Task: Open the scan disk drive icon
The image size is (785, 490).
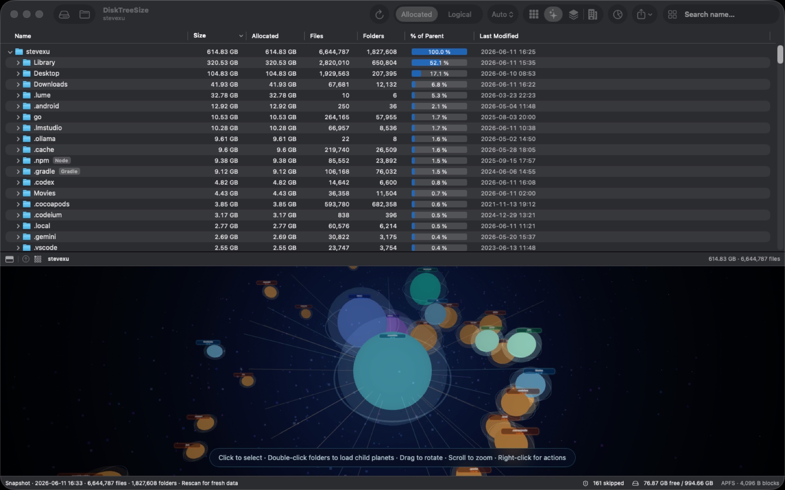Action: click(x=64, y=14)
